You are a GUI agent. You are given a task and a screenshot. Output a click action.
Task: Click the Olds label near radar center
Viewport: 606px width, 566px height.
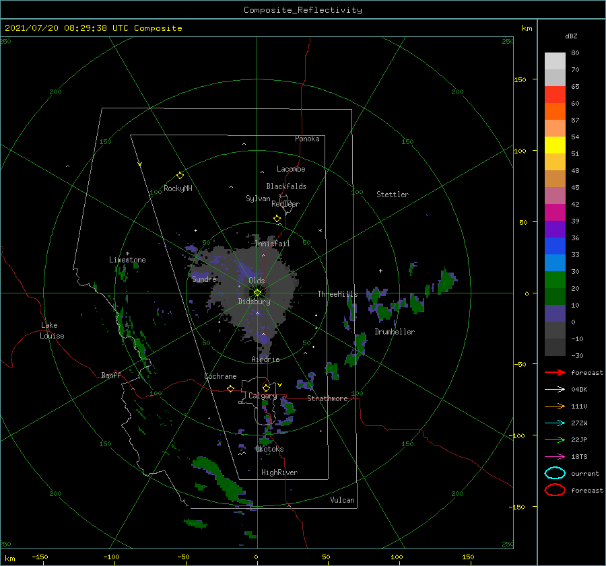[257, 281]
